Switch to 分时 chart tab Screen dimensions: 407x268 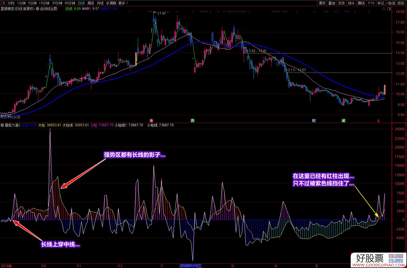click(11, 3)
